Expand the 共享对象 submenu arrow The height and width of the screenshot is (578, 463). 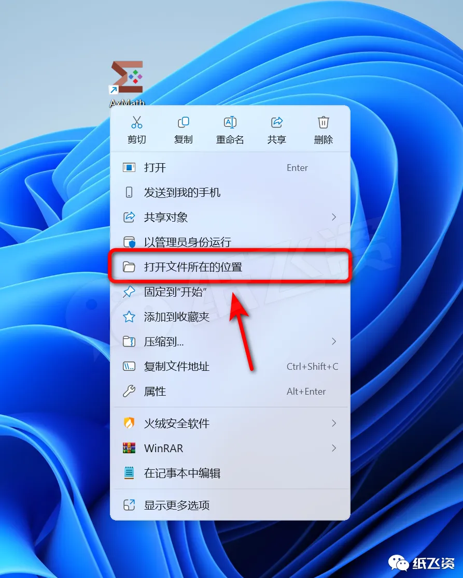point(334,217)
